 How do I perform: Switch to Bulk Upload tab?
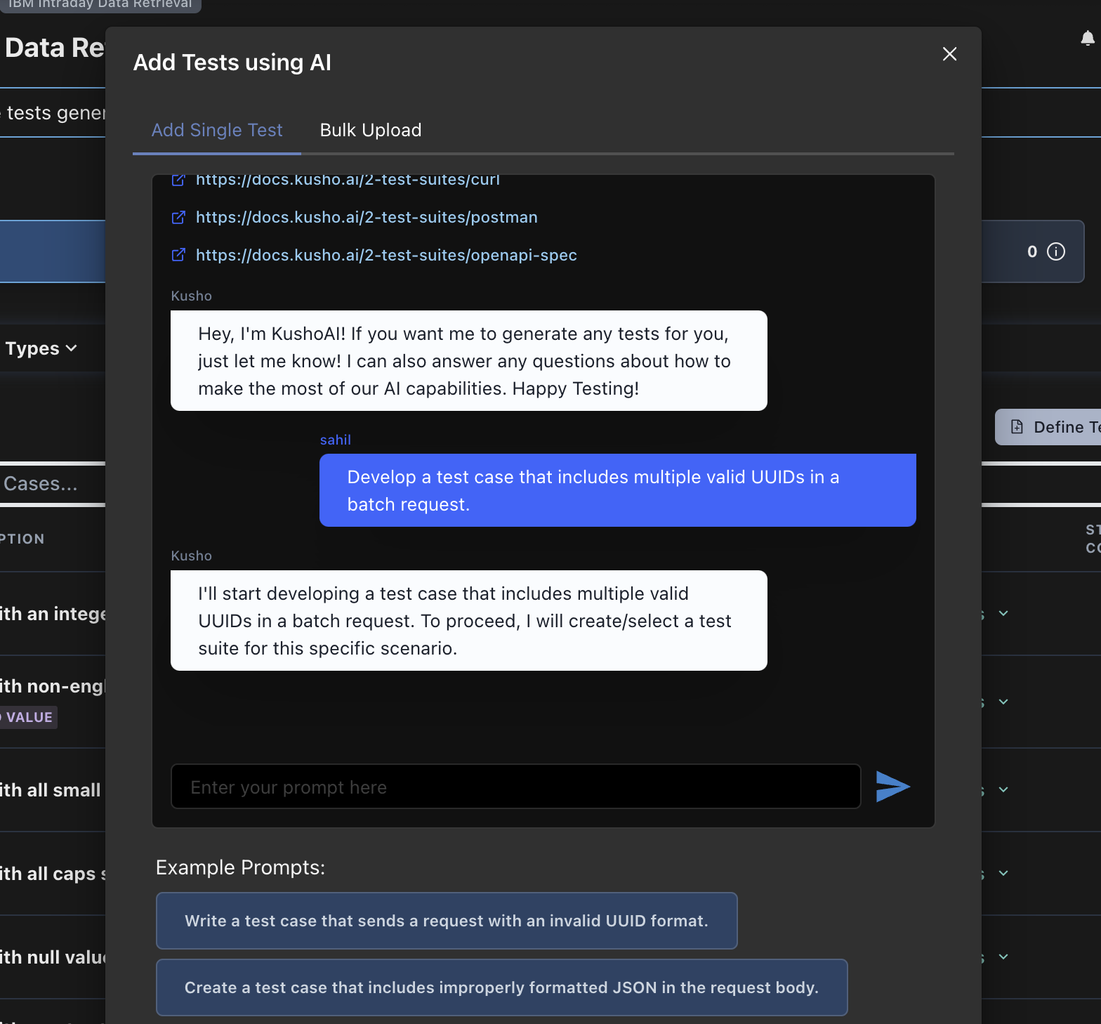click(371, 130)
